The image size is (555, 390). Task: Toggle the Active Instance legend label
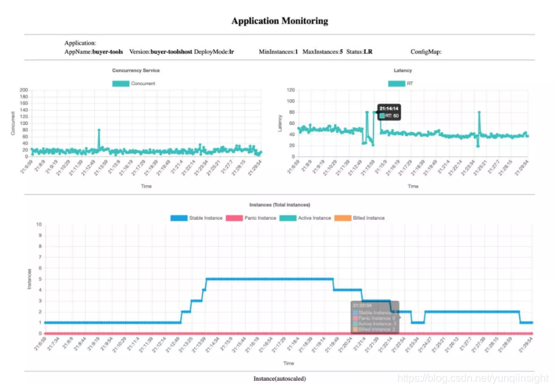point(314,218)
